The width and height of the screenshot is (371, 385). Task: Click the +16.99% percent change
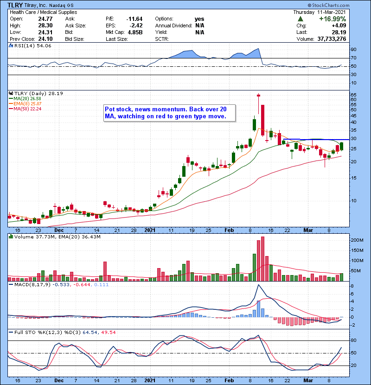333,19
